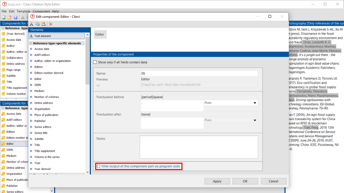The image size is (344, 193).
Task: Open the Help menu
Action: (x=55, y=11)
